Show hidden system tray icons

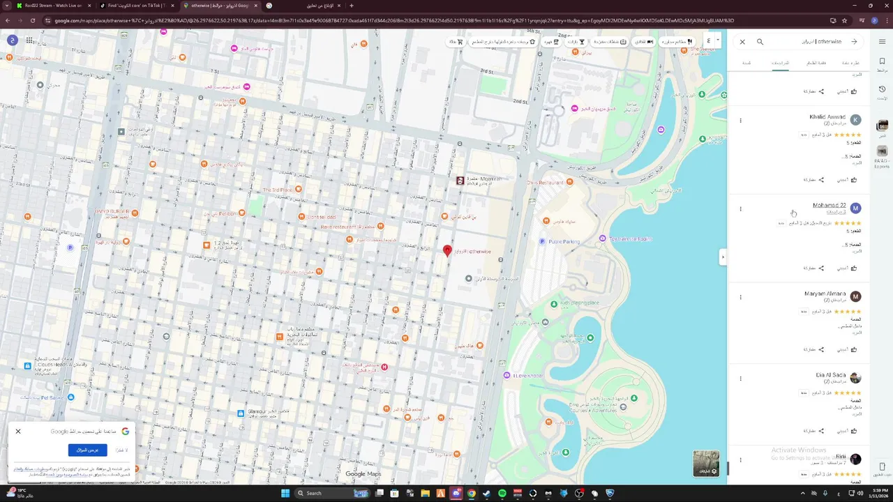[802, 494]
